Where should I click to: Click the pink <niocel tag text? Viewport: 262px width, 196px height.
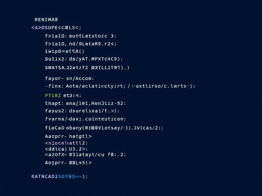pyautogui.click(x=57, y=143)
